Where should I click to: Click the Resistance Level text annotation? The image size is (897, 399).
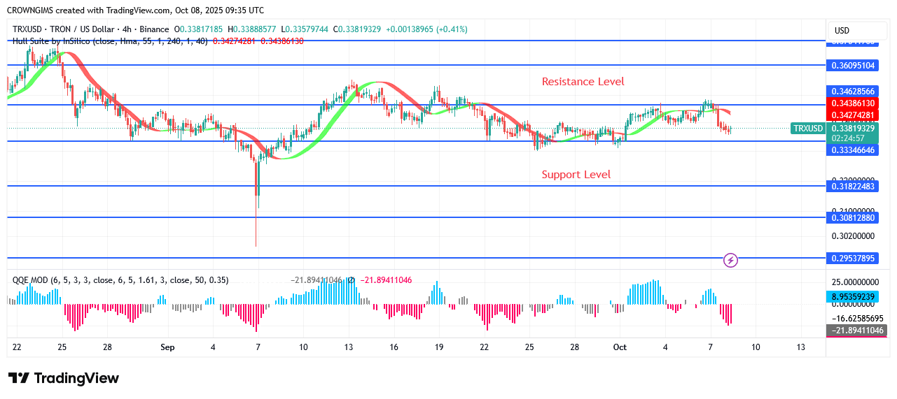click(x=583, y=82)
